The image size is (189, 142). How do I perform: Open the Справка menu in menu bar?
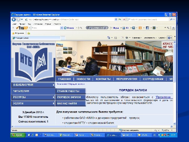pos(57,24)
